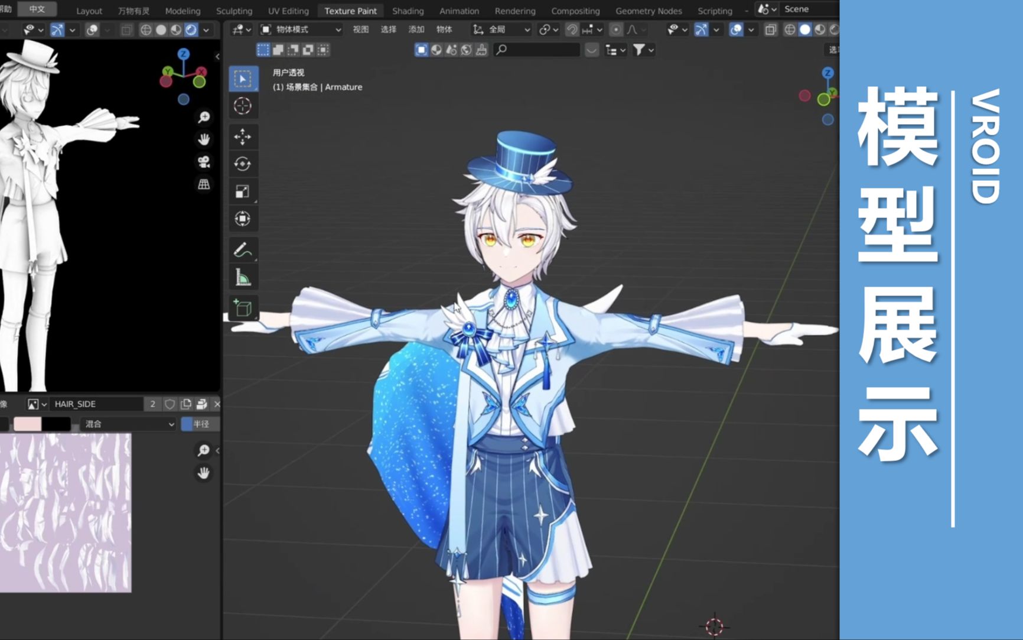Toggle overlays in the left viewport
The height and width of the screenshot is (640, 1023).
pyautogui.click(x=92, y=30)
